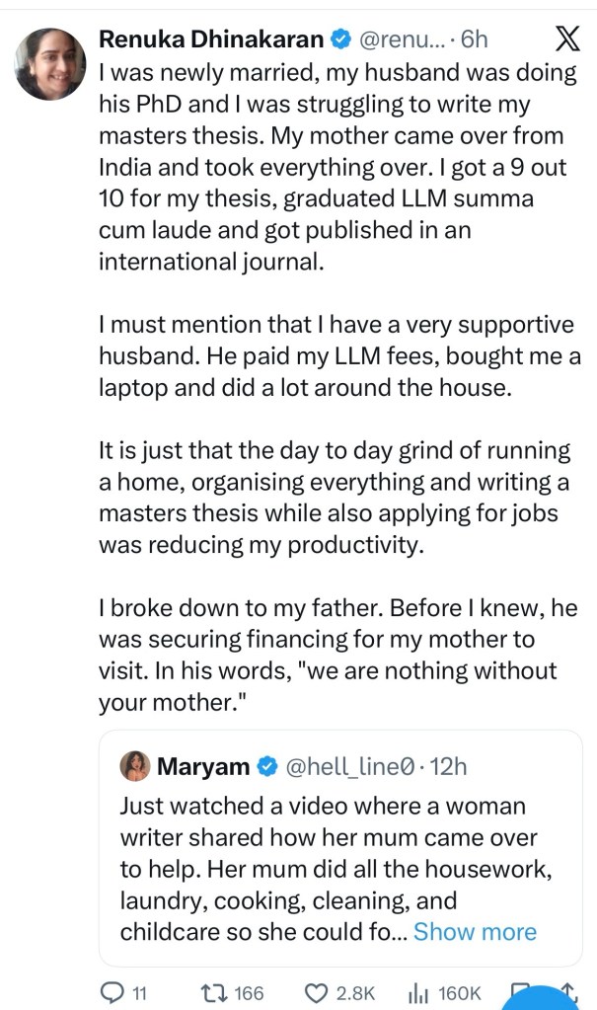Open Maryam's avatar in quoted post
This screenshot has width=597, height=1010.
[x=135, y=765]
